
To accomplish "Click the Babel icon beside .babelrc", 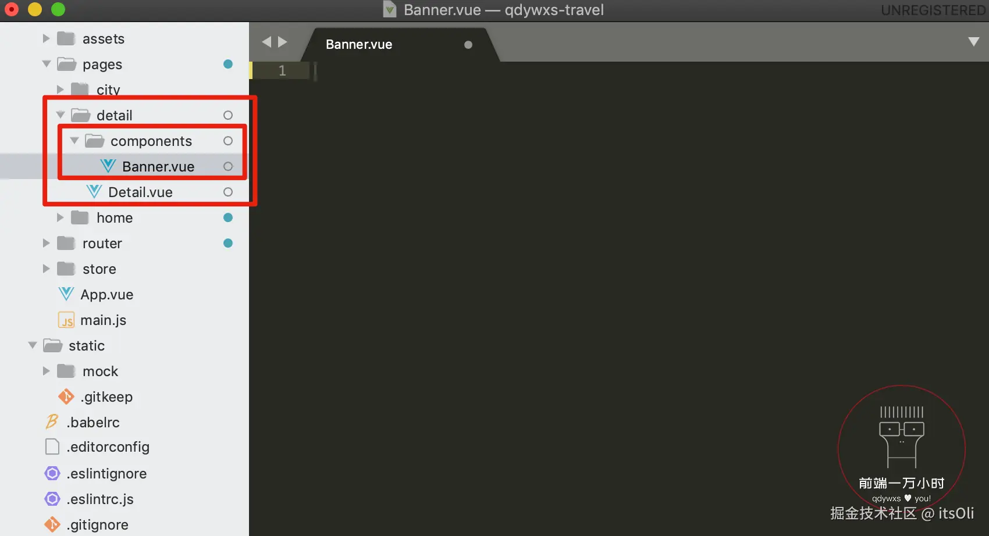I will (52, 422).
